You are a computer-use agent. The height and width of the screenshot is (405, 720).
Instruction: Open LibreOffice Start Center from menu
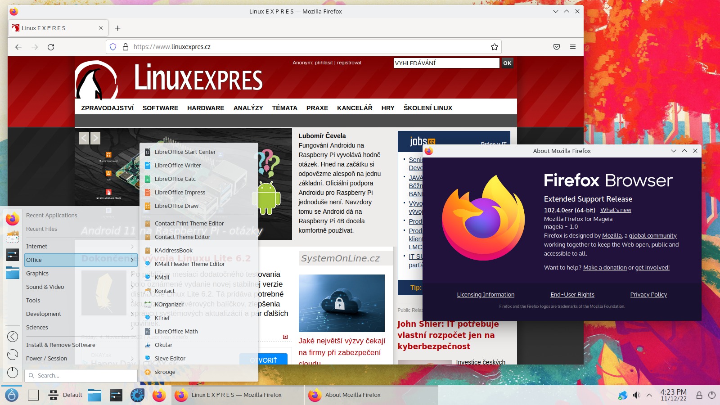[198, 152]
